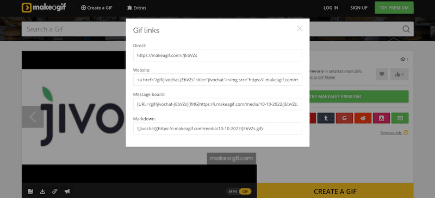Click the thumbs up like button
Image resolution: width=435 pixels, height=198 pixels.
pyautogui.click(x=399, y=74)
